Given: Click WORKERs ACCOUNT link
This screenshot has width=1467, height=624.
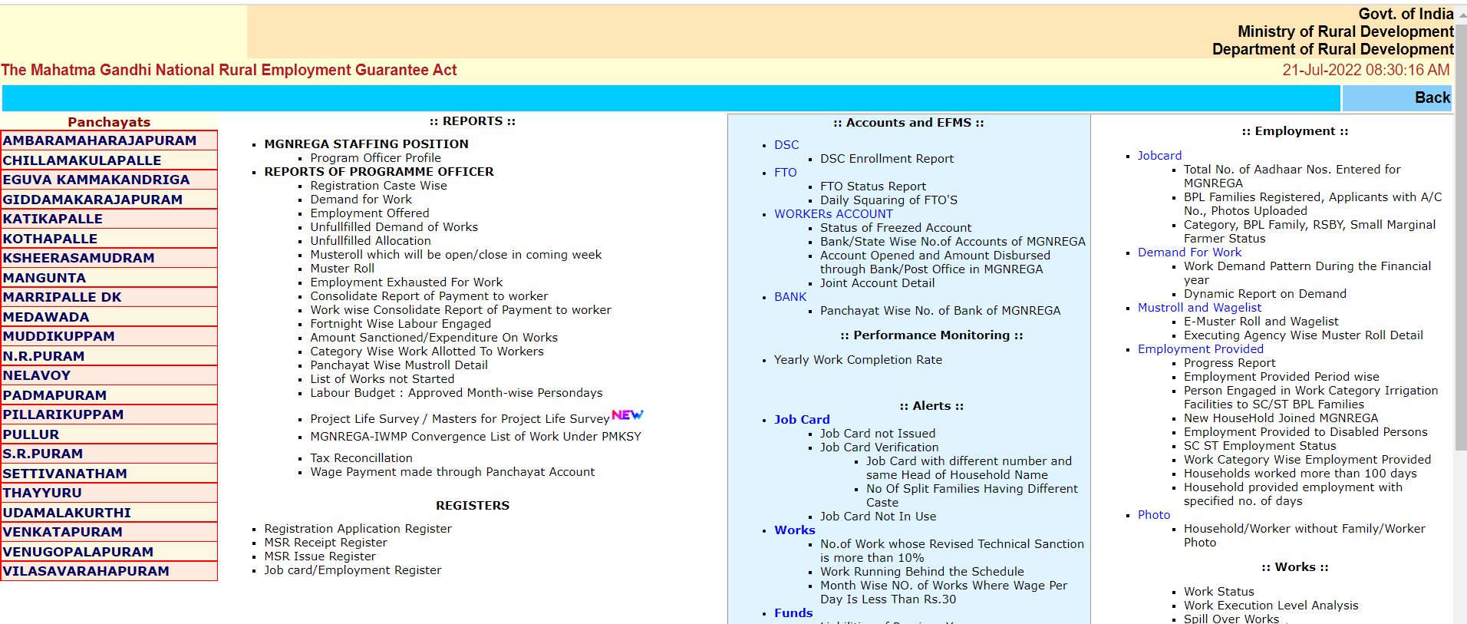Looking at the screenshot, I should tap(833, 214).
